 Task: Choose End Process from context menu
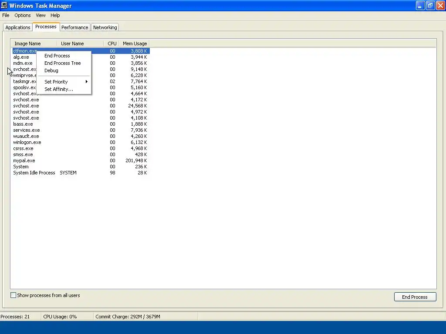click(x=64, y=56)
